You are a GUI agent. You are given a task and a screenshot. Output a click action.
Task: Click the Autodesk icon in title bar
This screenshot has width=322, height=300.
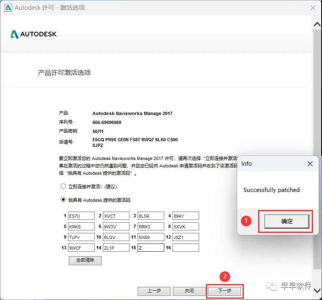(8, 8)
